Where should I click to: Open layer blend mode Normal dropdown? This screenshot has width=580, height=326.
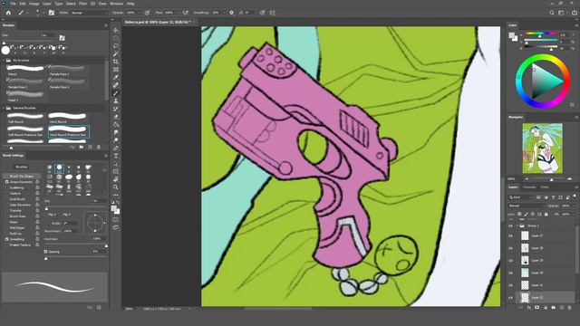[x=527, y=206]
